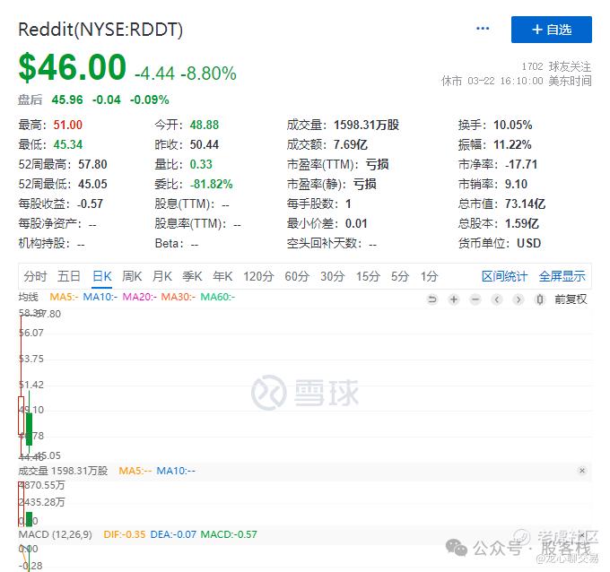610x572 pixels.
Task: Select the first red hollow candlestick
Action: (21, 415)
